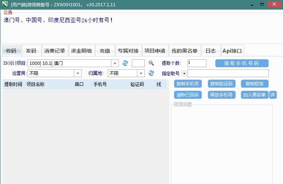Image resolution: width=283 pixels, height=184 pixels.
Task: Switch to the 消费记录 tab
Action: [x=54, y=51]
